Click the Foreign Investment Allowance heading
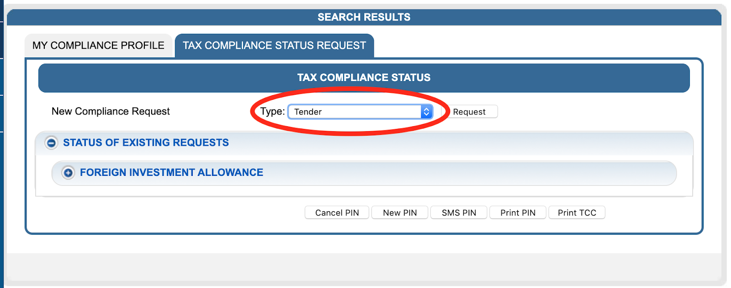This screenshot has width=731, height=288. pos(171,172)
